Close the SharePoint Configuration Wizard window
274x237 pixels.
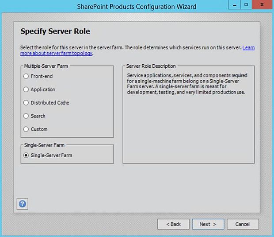pyautogui.click(x=262, y=5)
